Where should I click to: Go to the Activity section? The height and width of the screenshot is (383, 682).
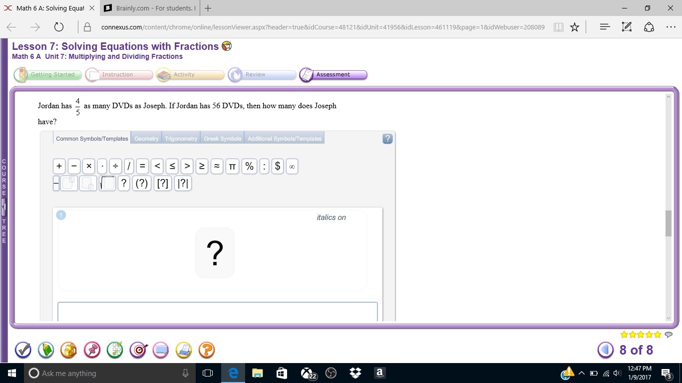click(x=190, y=75)
